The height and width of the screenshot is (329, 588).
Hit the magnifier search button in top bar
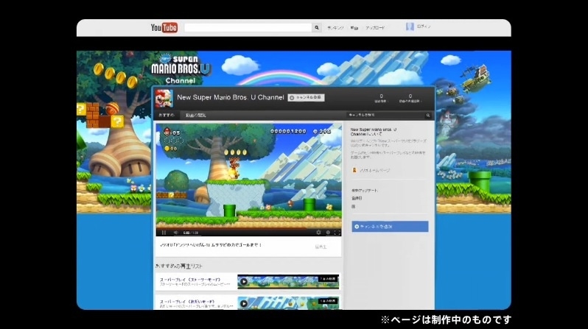pos(317,28)
